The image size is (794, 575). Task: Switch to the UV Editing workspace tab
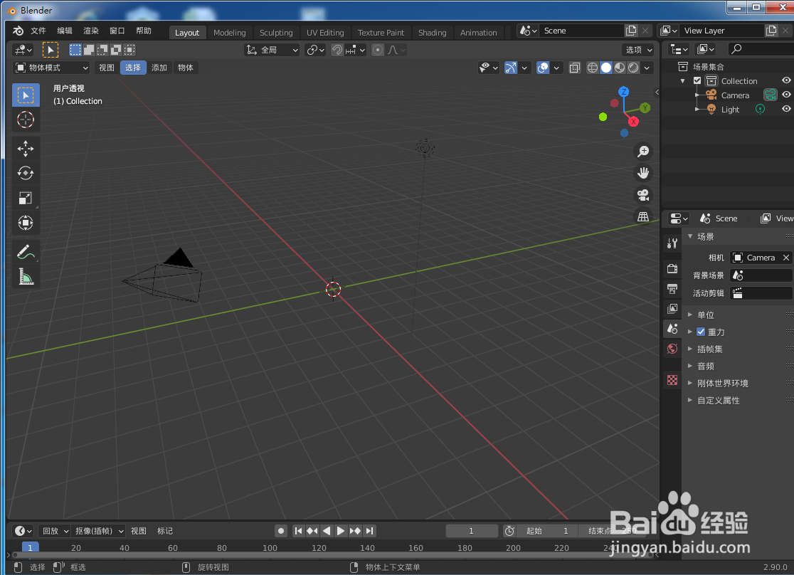click(x=325, y=32)
